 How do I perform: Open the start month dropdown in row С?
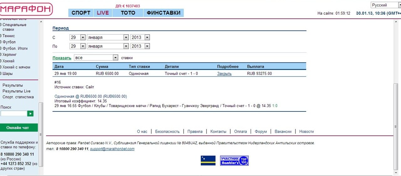click(x=108, y=37)
